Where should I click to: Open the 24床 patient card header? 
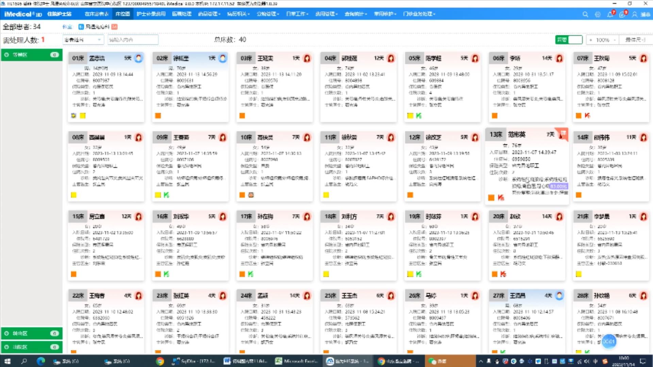click(x=274, y=296)
